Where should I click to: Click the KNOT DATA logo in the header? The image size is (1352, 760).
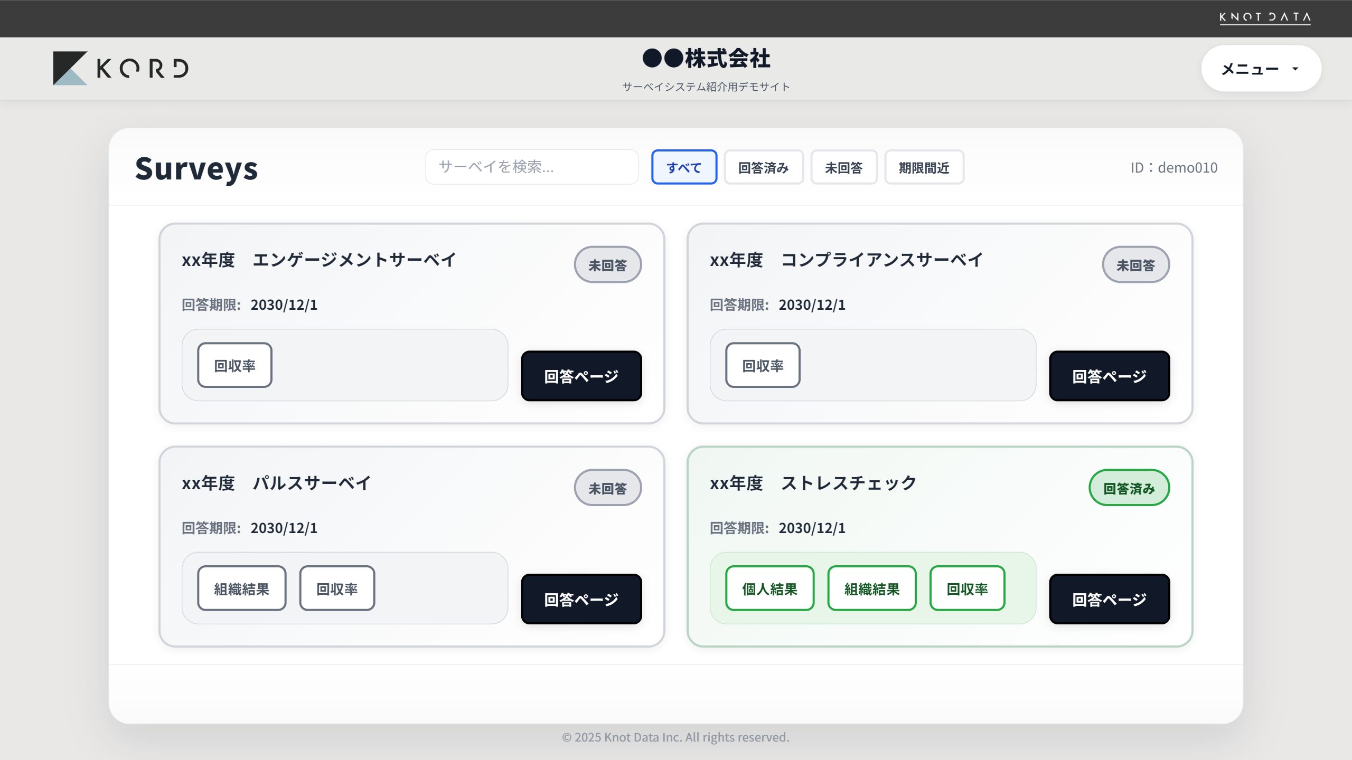(1264, 18)
